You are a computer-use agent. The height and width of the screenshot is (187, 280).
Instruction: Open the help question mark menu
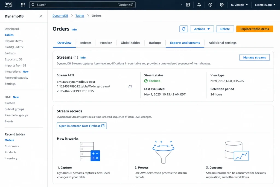click(x=210, y=5)
